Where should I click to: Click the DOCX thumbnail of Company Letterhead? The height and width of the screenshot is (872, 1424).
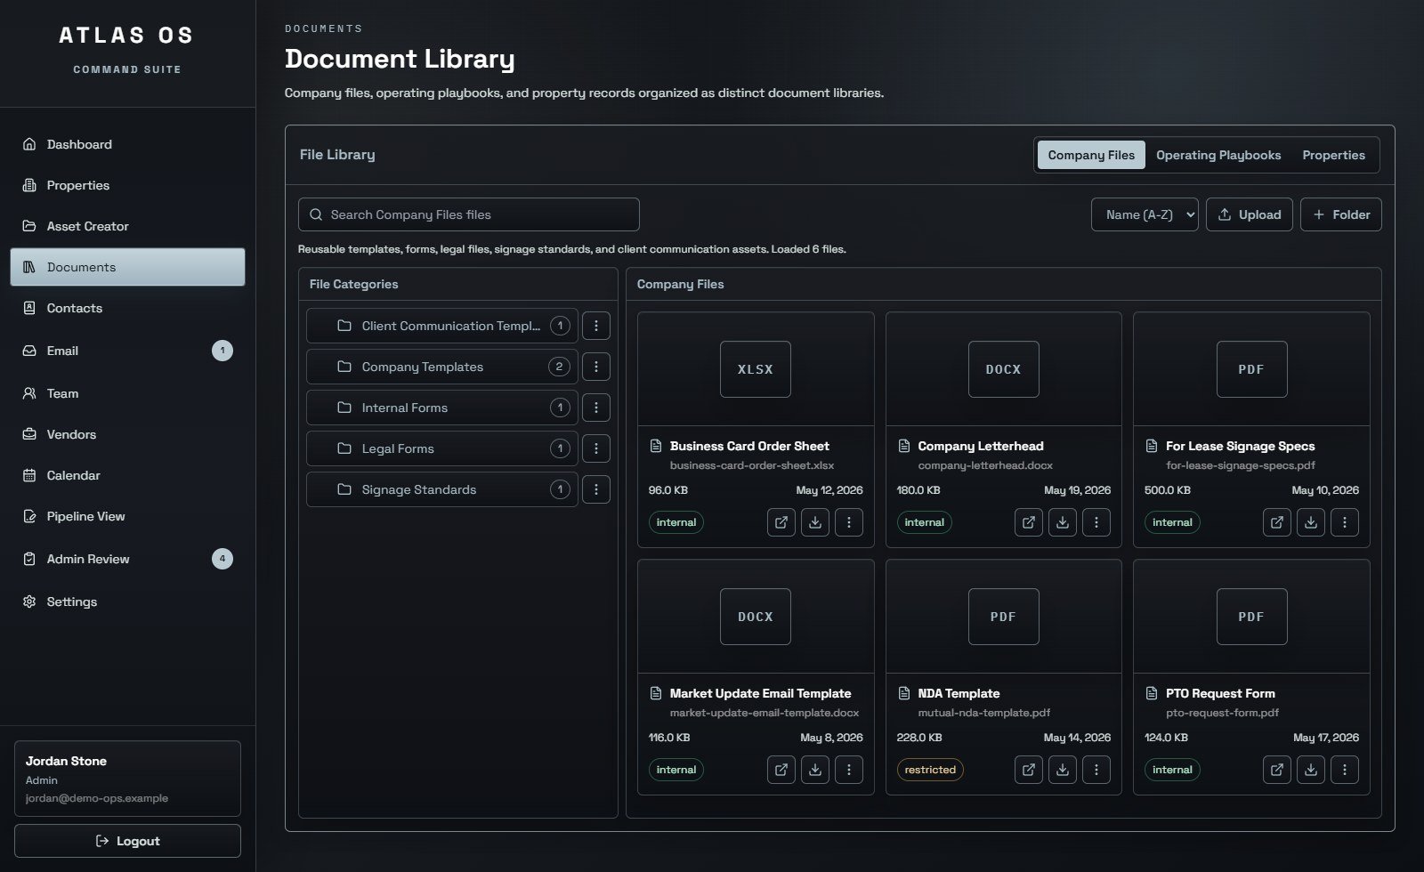[1003, 369]
